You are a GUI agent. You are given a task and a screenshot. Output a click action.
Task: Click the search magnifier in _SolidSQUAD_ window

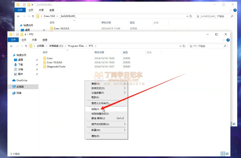pyautogui.click(x=232, y=16)
